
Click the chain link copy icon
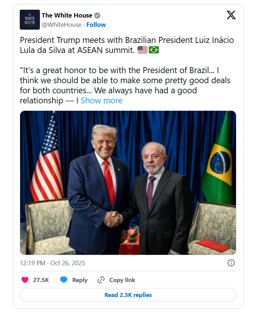tap(101, 280)
